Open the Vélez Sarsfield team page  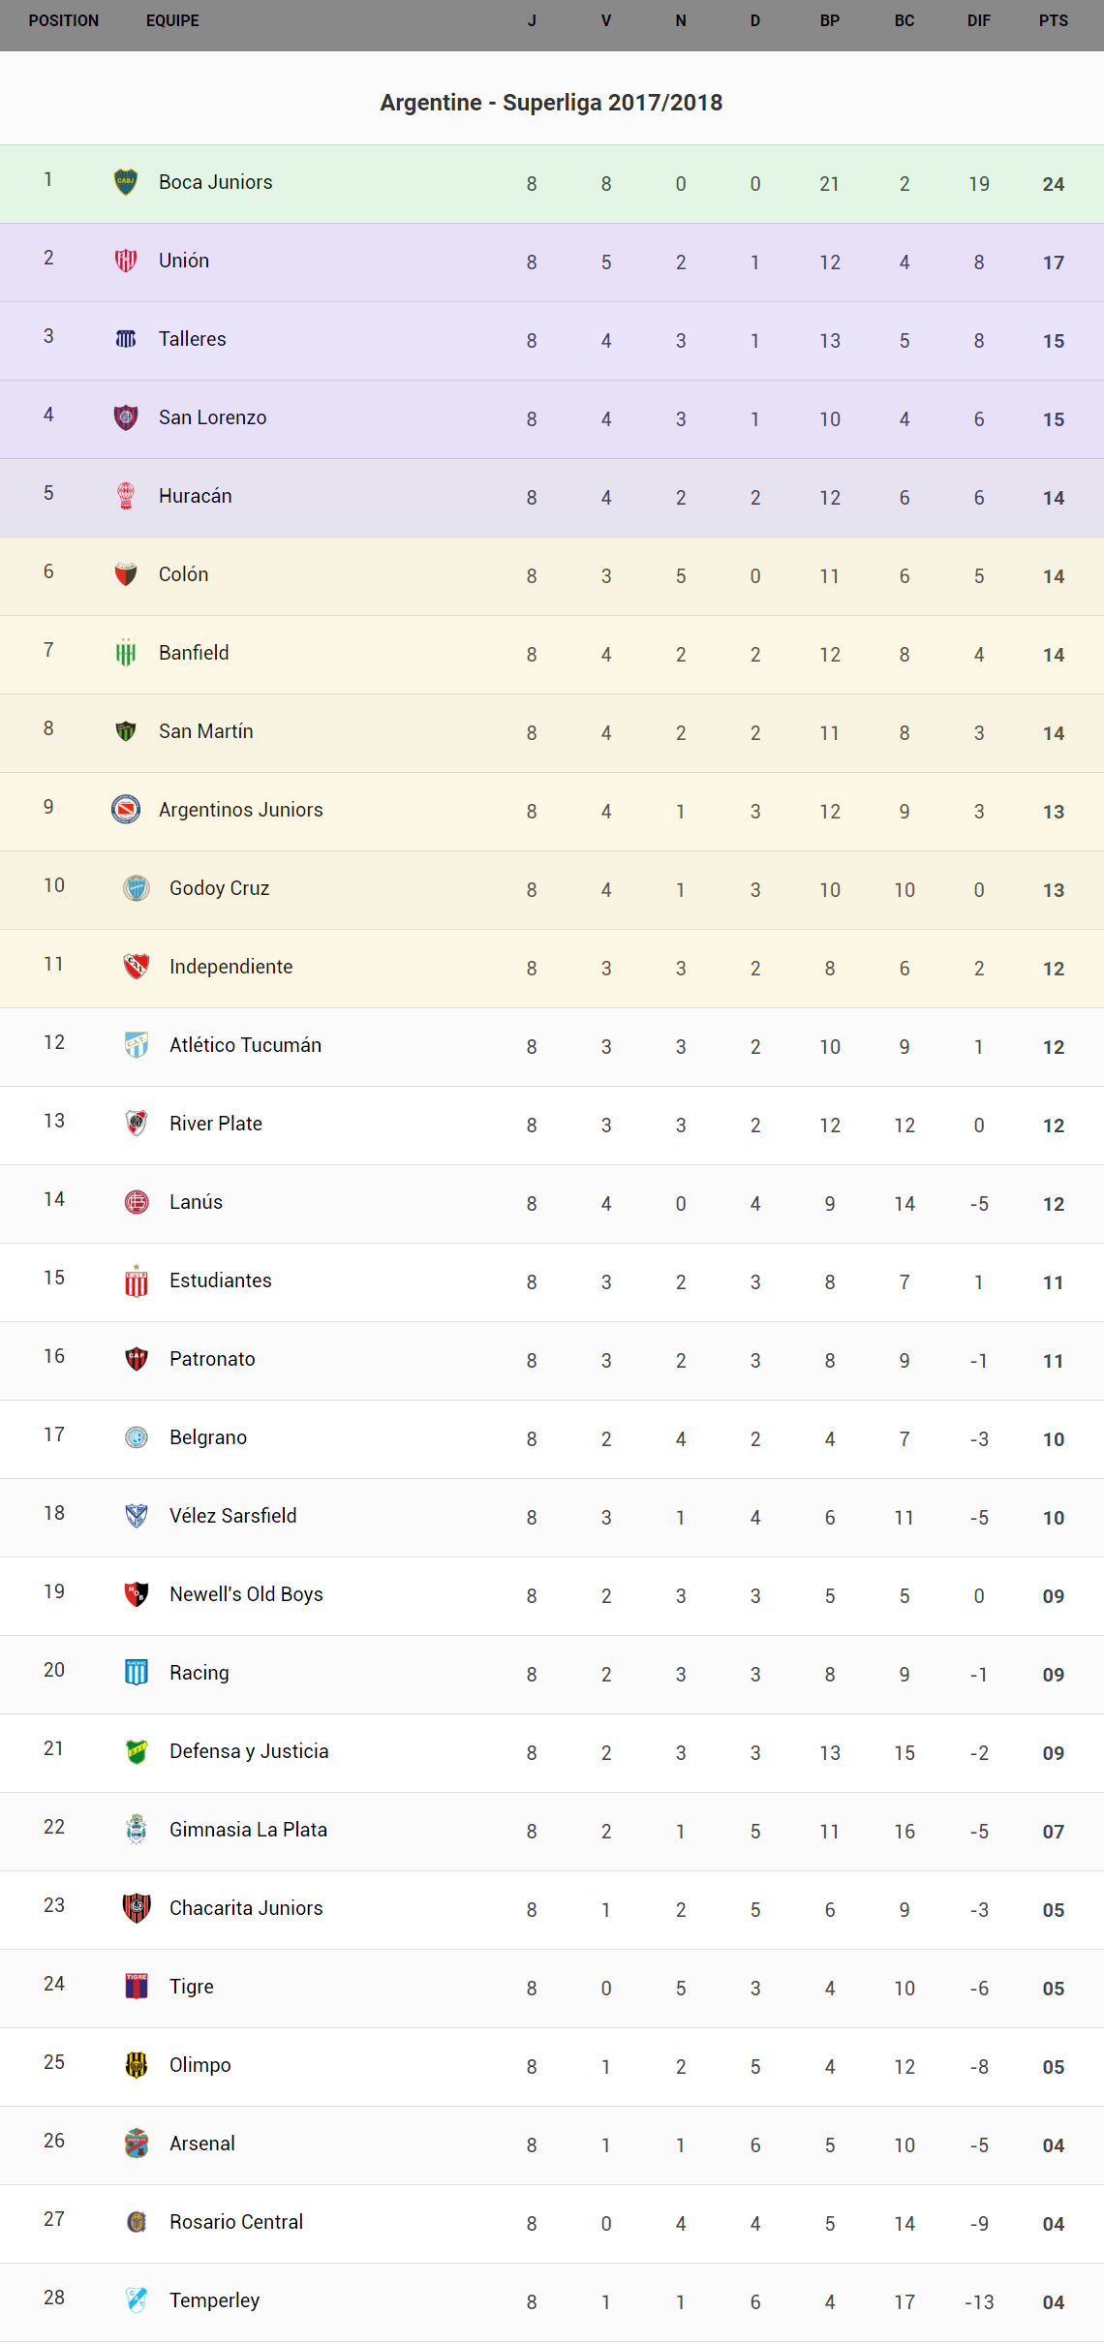click(x=232, y=1516)
